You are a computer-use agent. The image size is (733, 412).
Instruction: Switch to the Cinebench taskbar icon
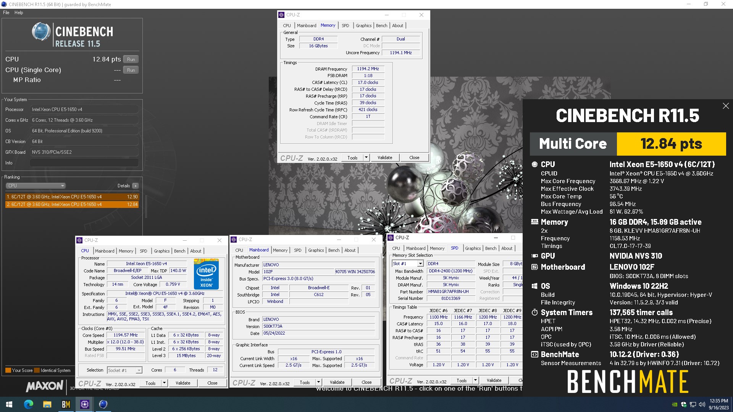pyautogui.click(x=103, y=404)
